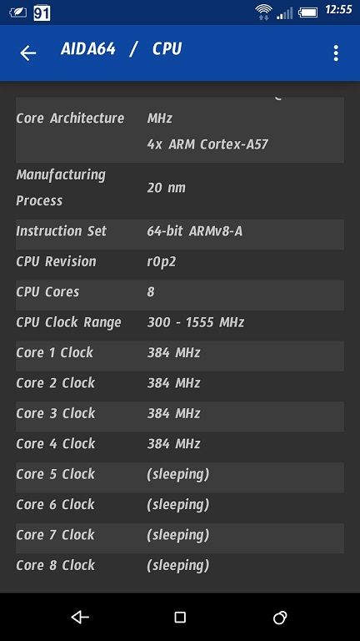Tap the recent apps navigation button
The height and width of the screenshot is (641, 360).
pyautogui.click(x=280, y=617)
